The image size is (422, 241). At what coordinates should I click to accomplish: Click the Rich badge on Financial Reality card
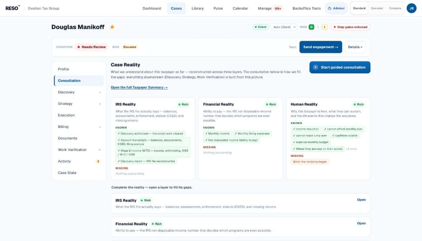pos(271,104)
